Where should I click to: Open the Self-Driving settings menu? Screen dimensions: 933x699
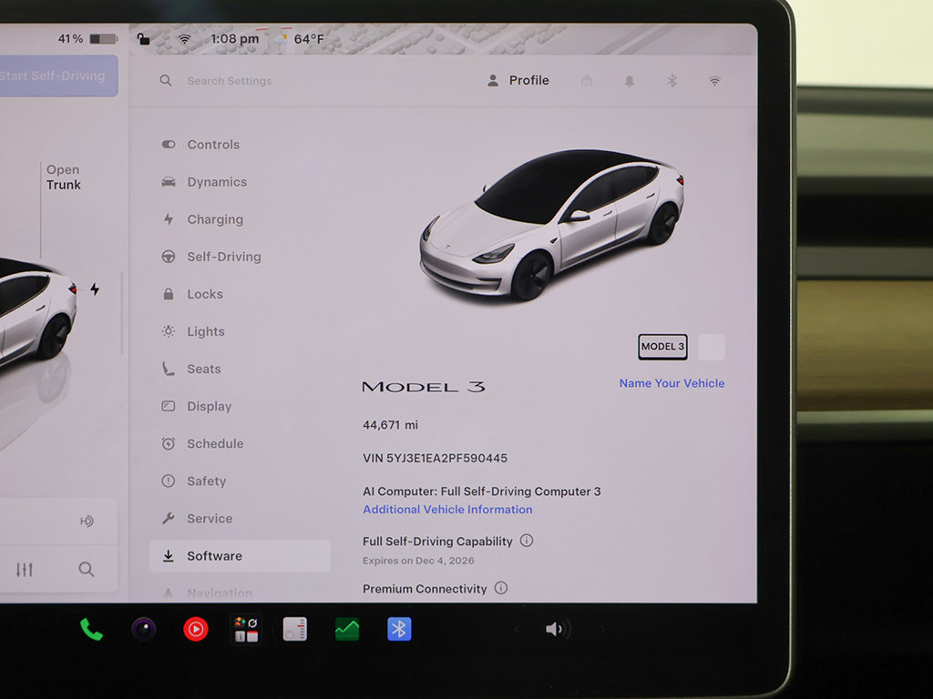tap(240, 257)
